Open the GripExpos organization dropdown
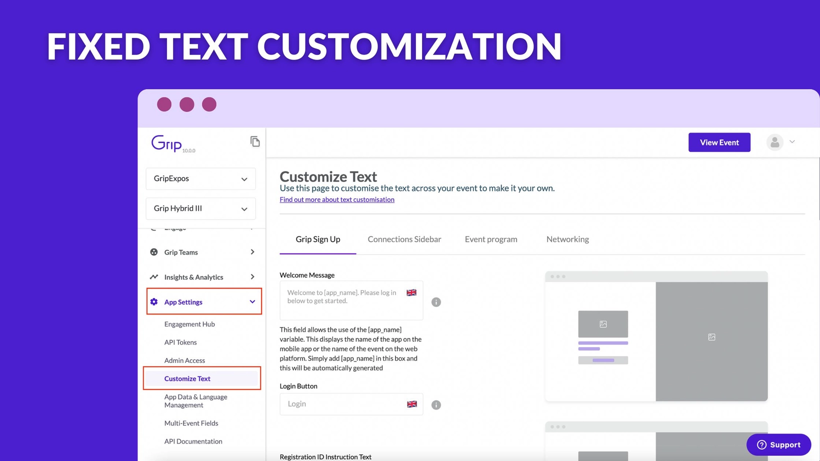 click(200, 178)
